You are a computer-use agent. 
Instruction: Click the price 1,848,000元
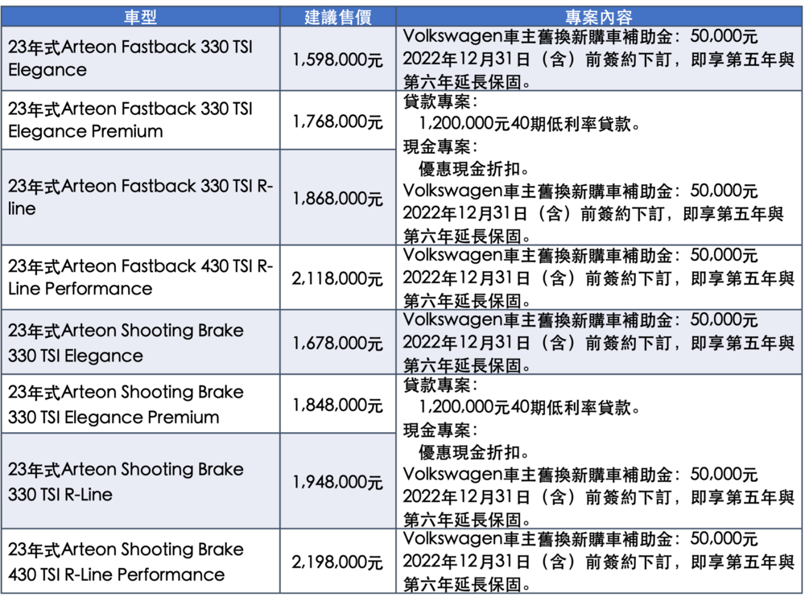tap(338, 405)
